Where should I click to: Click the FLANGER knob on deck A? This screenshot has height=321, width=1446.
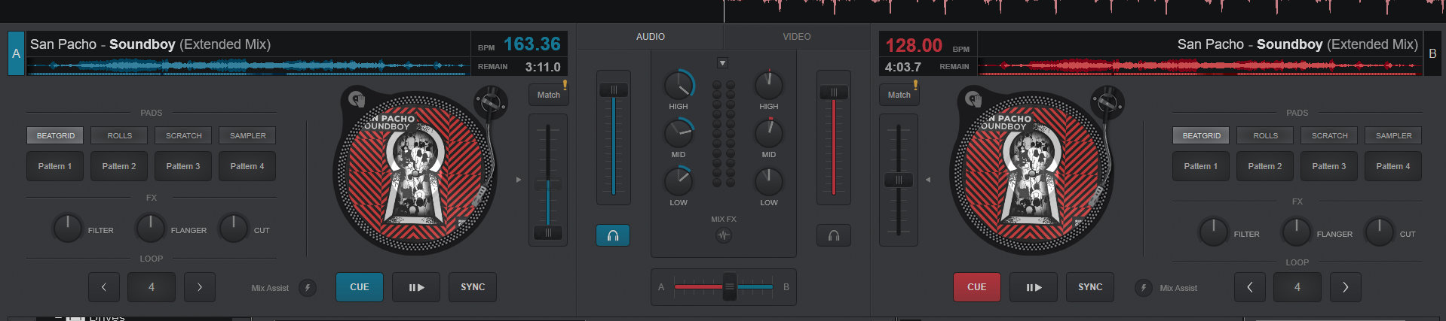150,228
